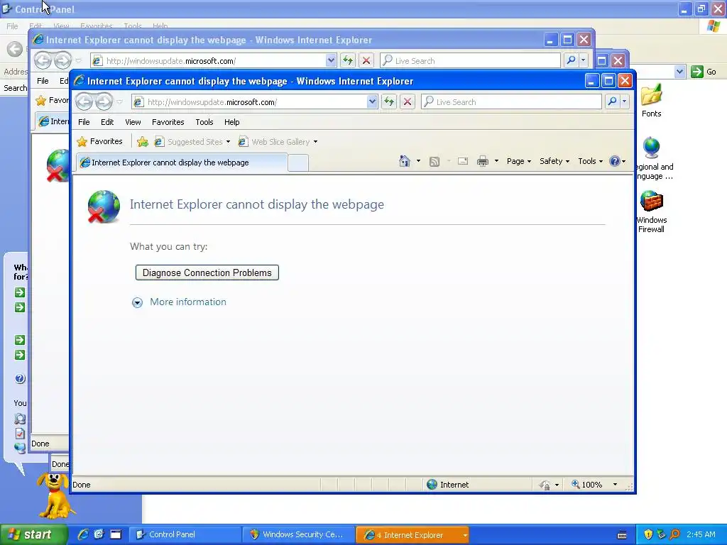Click search magnifier in front IE window
The width and height of the screenshot is (727, 545).
(x=612, y=101)
